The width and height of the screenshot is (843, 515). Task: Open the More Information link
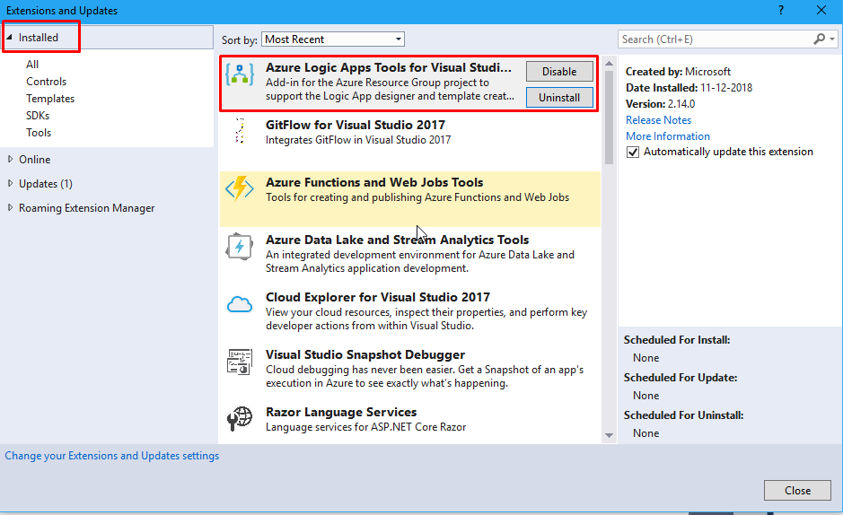pos(668,135)
